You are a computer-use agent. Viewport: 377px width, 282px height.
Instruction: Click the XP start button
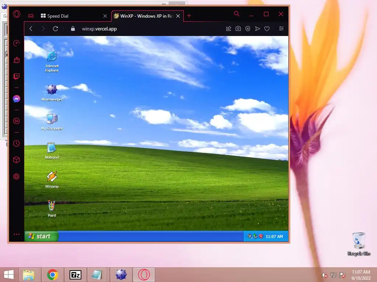pos(41,236)
